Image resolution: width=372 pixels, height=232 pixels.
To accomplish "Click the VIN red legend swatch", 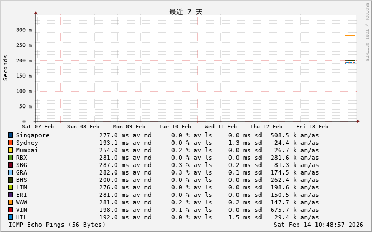I will pos(10,210).
